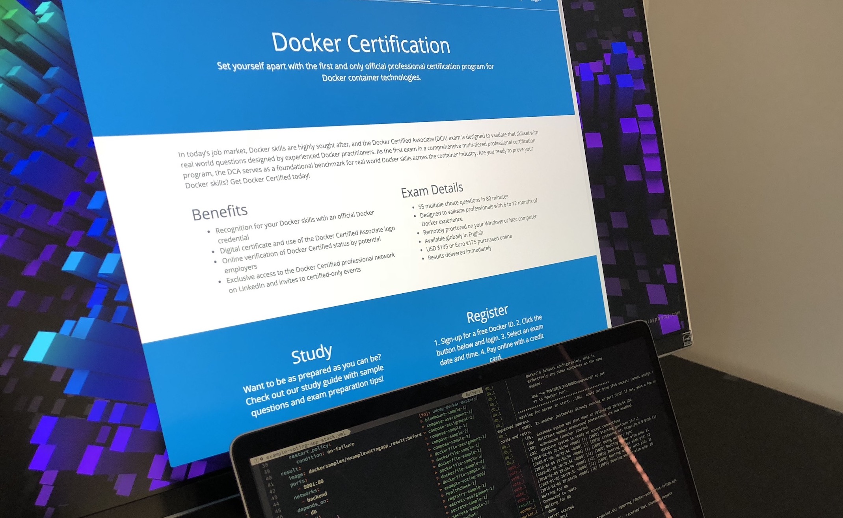Expand the dockerfile-assignment-1 folder arrow
The image size is (843, 518).
431,455
